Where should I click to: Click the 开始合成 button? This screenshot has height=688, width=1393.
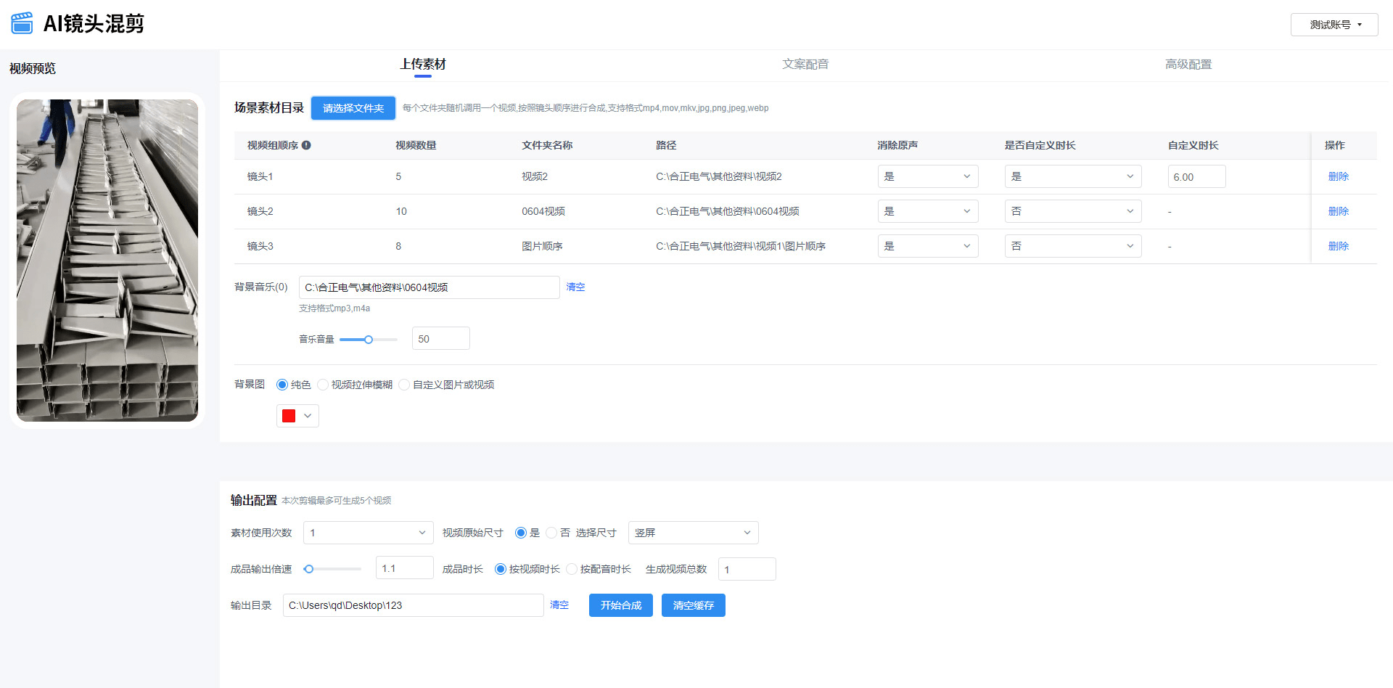[621, 605]
